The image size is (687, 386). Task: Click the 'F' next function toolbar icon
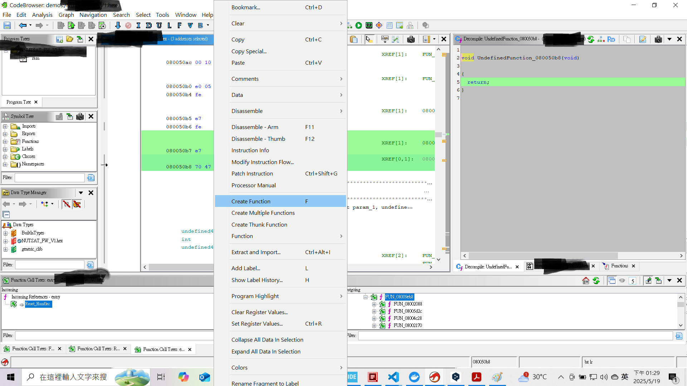pos(180,25)
